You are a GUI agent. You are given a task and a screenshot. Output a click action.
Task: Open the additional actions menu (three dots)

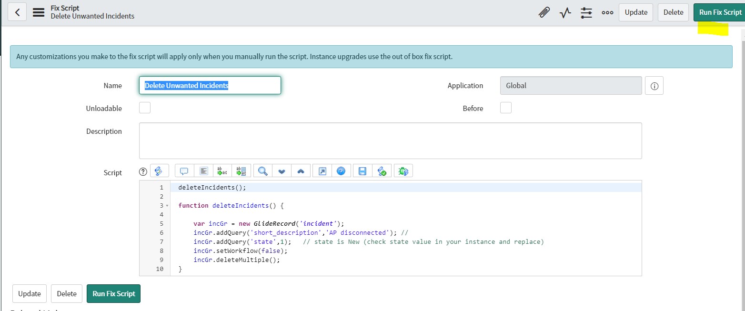tap(607, 12)
